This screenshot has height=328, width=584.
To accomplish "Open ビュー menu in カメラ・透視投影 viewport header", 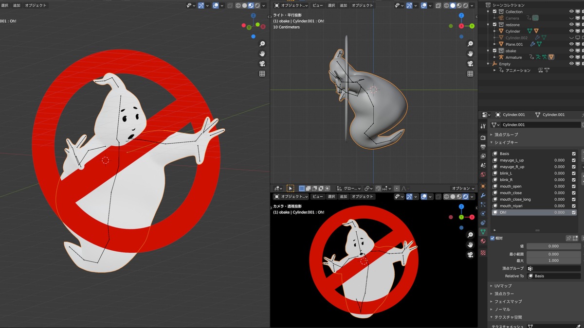I will click(318, 197).
